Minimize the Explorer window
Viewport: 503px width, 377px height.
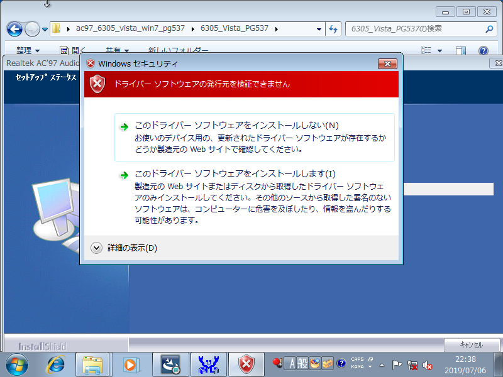pos(445,12)
